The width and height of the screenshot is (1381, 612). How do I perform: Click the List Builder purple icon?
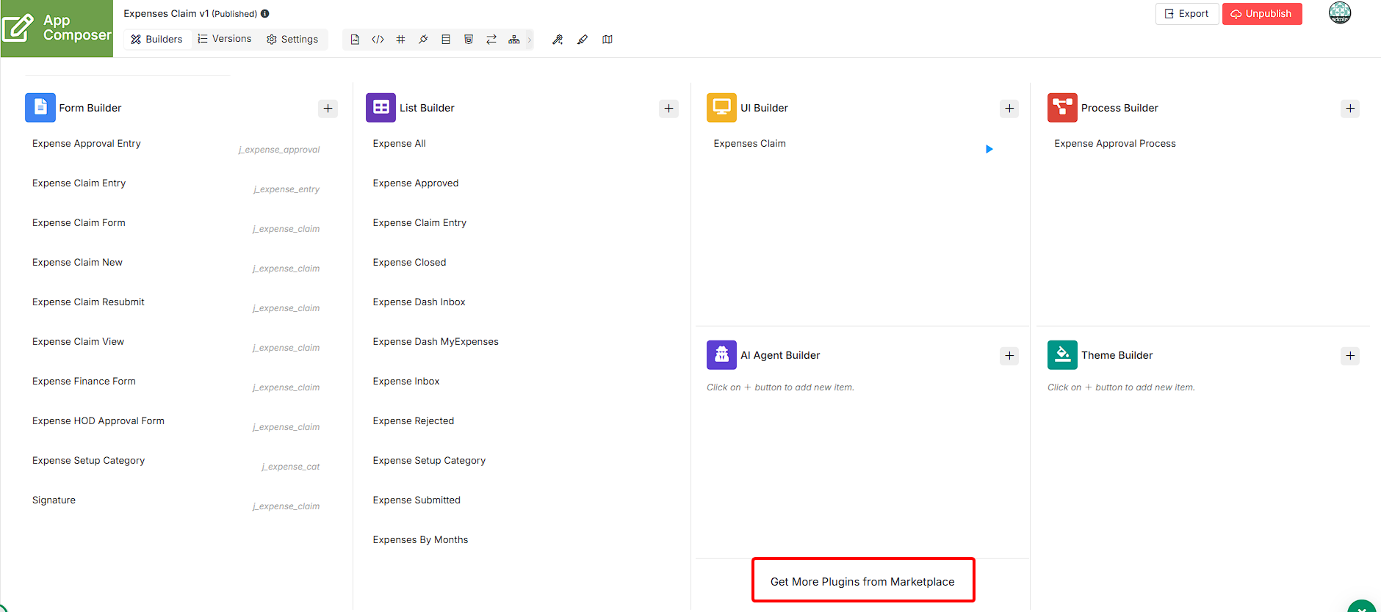click(x=381, y=108)
